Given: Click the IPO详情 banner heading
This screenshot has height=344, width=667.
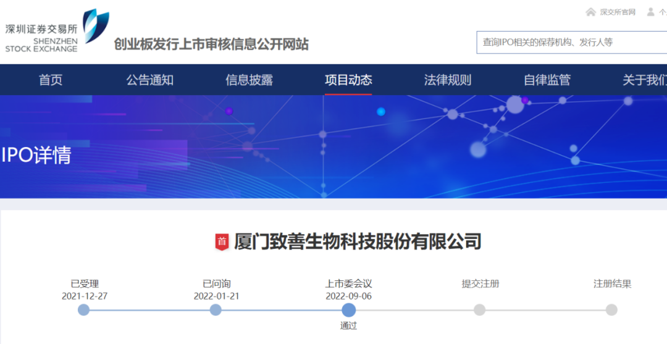Looking at the screenshot, I should coord(36,155).
